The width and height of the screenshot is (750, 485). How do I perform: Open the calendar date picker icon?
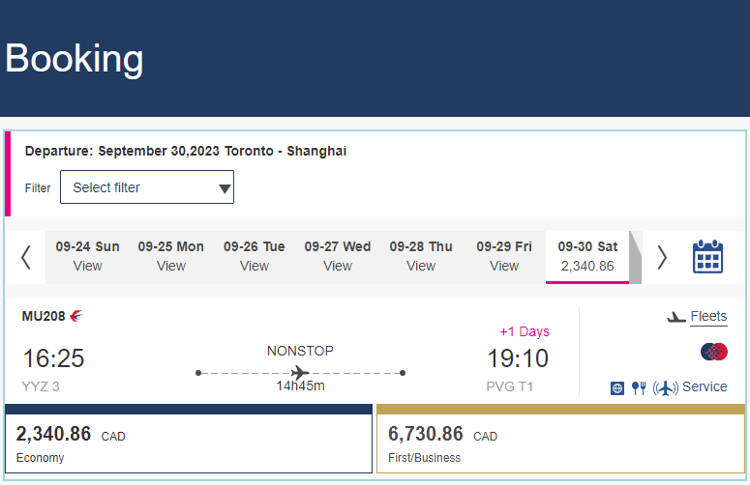708,257
